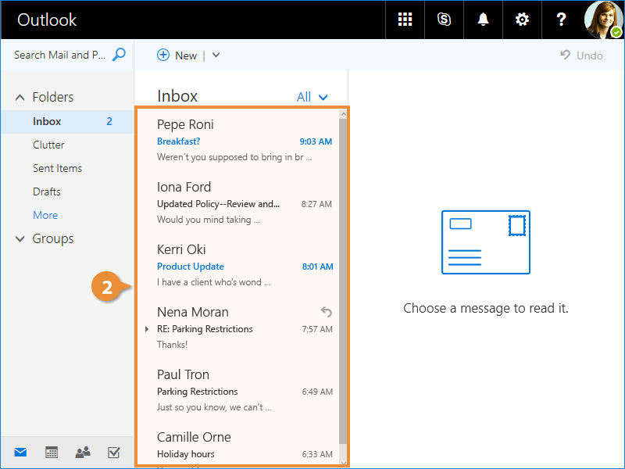Open the notifications bell
The width and height of the screenshot is (625, 469).
(x=483, y=20)
